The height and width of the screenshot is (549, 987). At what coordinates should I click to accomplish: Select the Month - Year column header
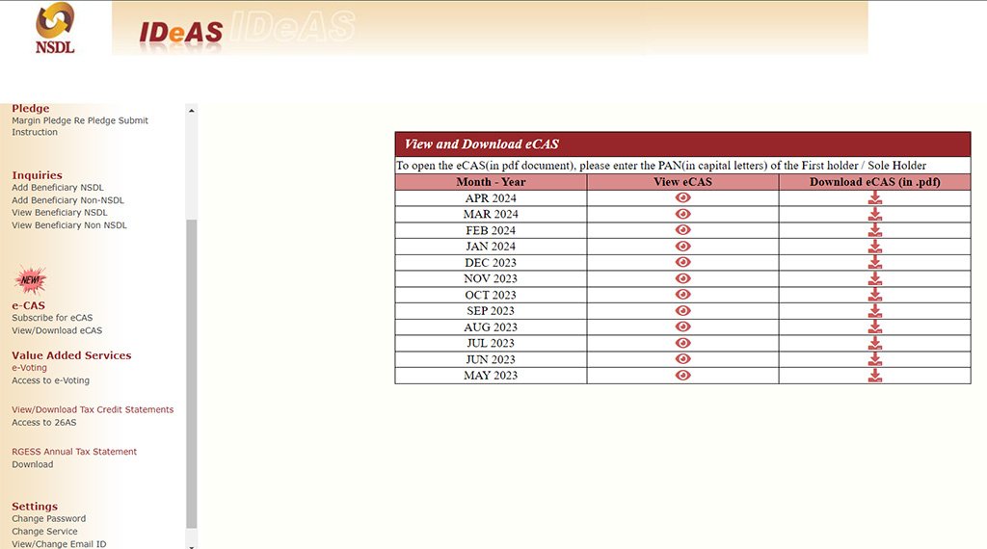coord(491,182)
